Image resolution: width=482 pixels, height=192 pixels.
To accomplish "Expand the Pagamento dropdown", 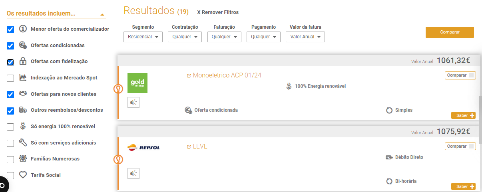I will pos(263,37).
